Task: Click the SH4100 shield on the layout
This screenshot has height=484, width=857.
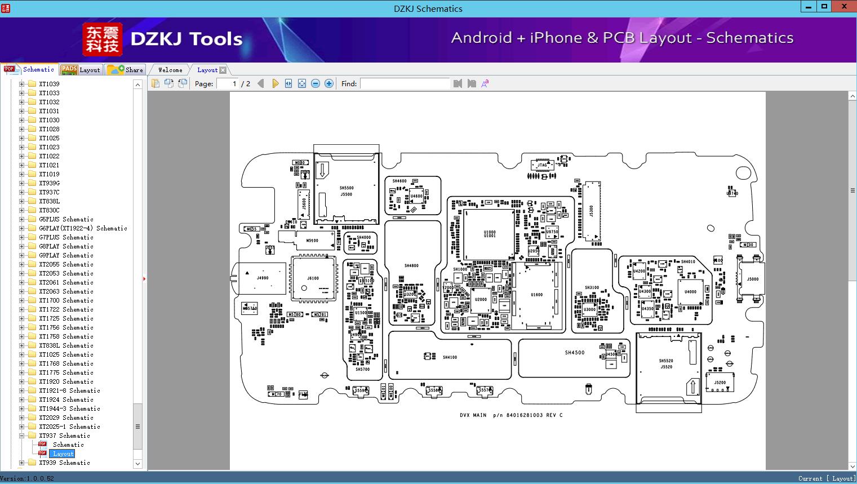Action: 450,356
